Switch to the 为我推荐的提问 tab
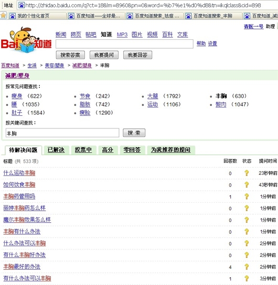The image size is (278, 285). (x=170, y=150)
